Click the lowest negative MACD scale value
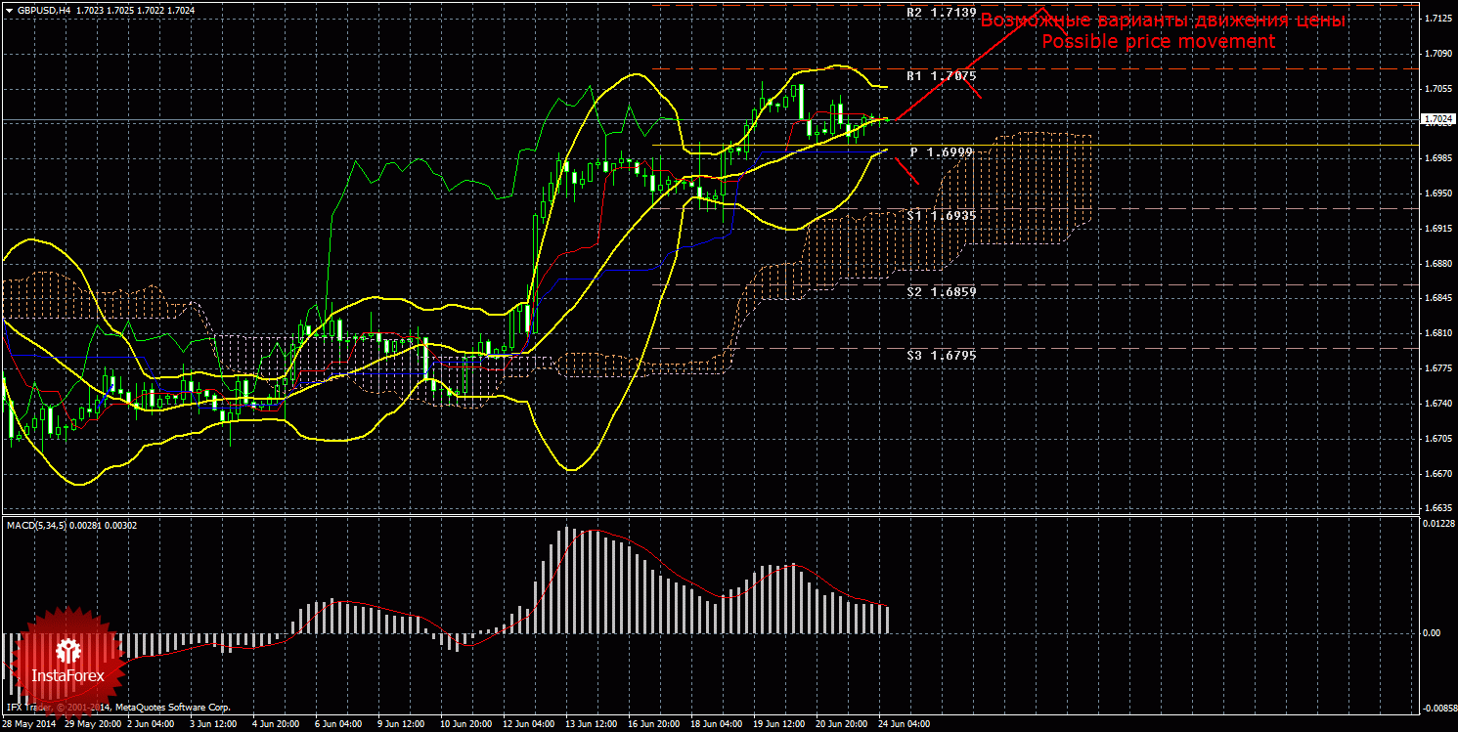Screen dimensions: 1458x732 [x=1437, y=708]
